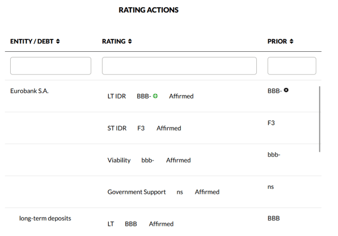The height and width of the screenshot is (236, 338).
Task: Click green plus icon beside LT IDR BBB-
Action: click(x=155, y=96)
